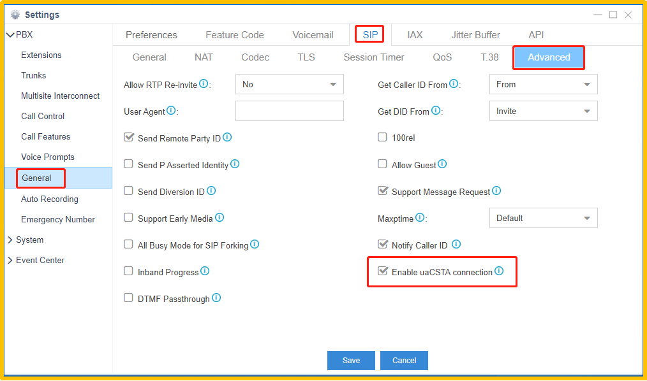Uncheck Notify Caller ID

pyautogui.click(x=383, y=244)
